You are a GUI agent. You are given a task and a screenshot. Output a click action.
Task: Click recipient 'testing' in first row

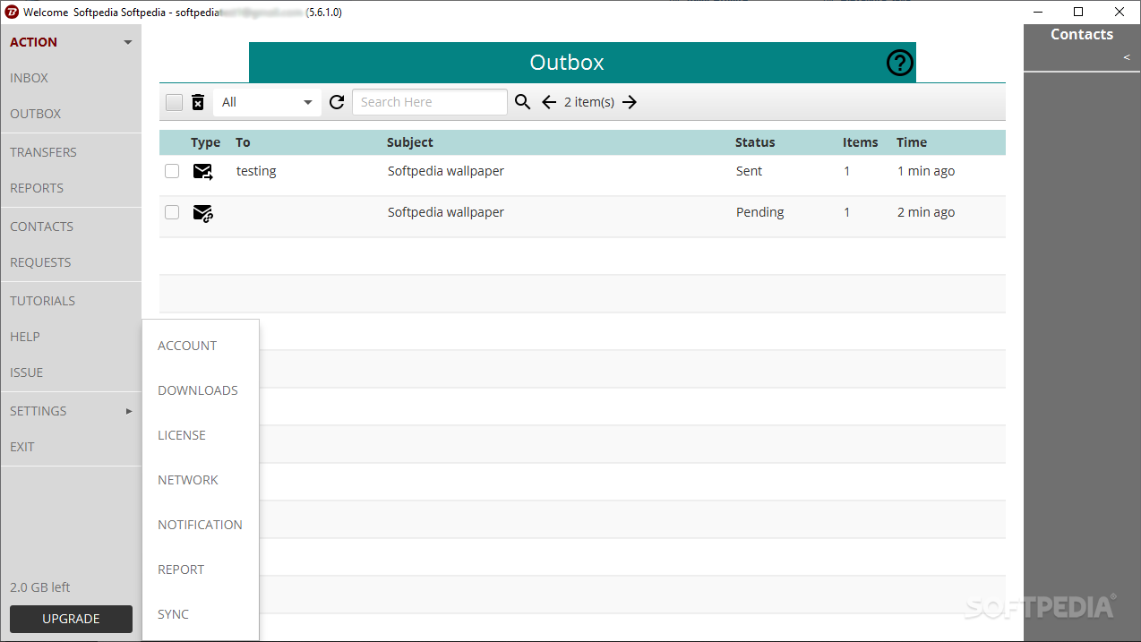(x=256, y=171)
